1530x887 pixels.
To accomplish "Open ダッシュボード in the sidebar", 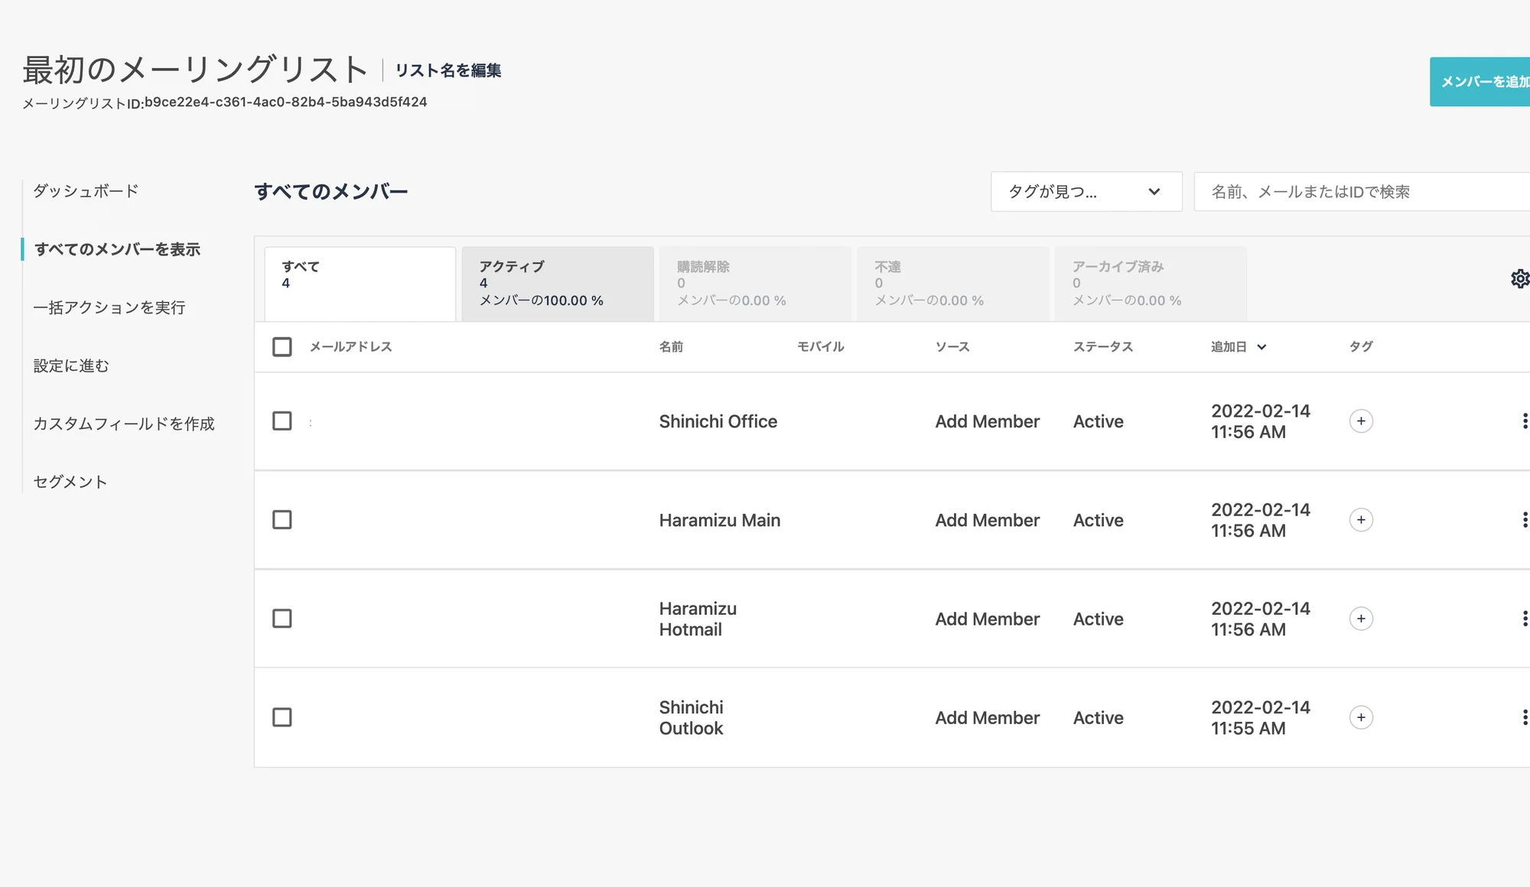I will pos(86,191).
